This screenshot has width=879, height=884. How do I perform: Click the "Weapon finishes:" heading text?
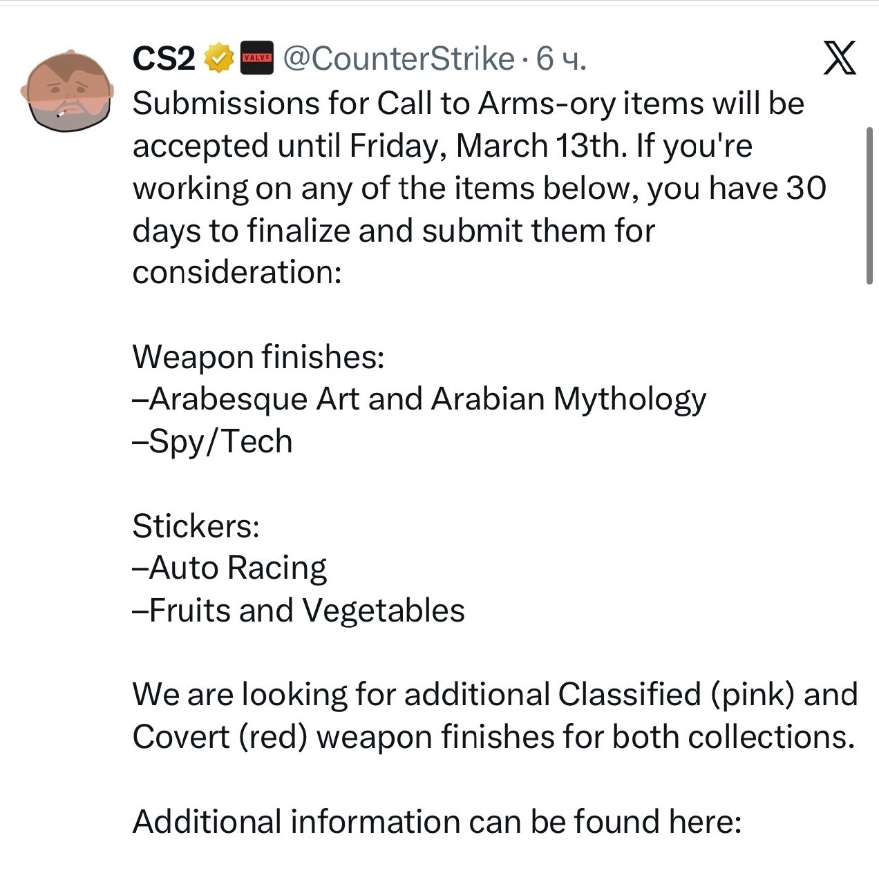pos(258,357)
